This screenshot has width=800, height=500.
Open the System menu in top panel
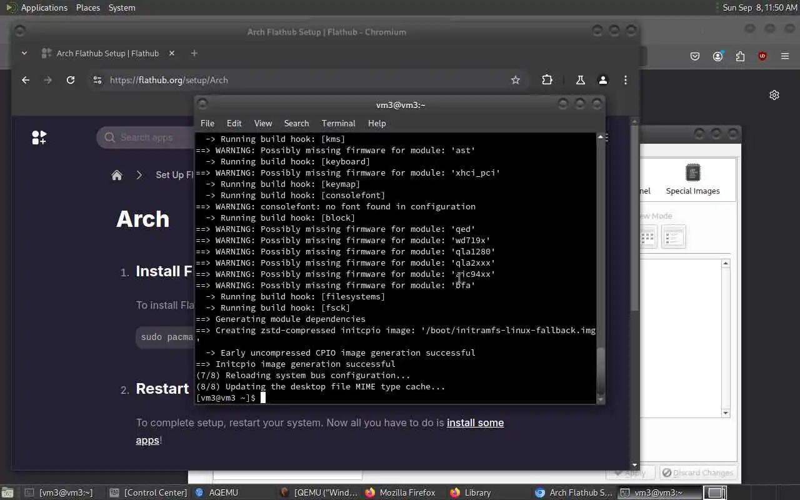pos(122,7)
